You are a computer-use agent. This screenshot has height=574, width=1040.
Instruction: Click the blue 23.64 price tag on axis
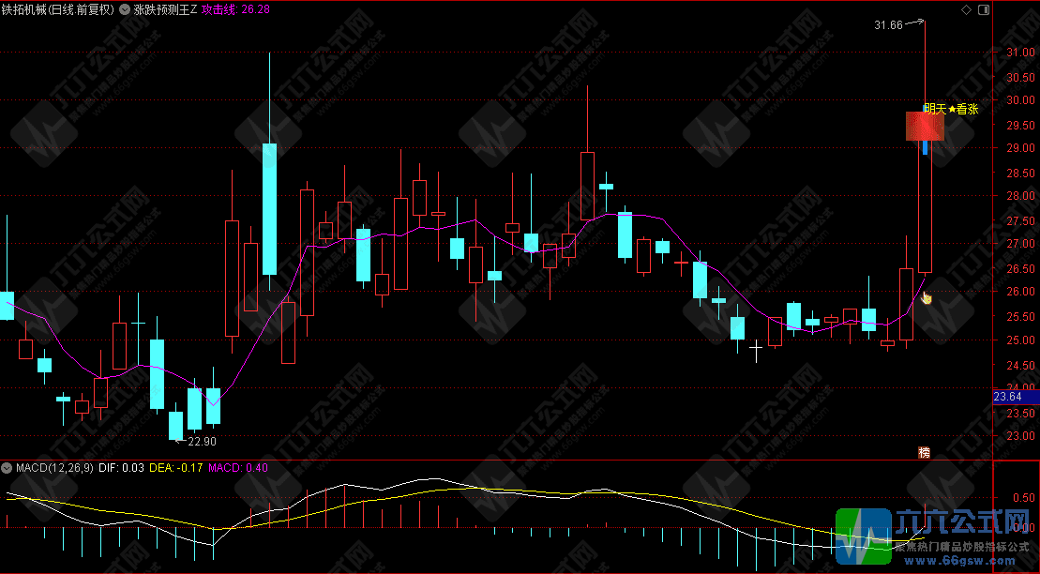pyautogui.click(x=1010, y=397)
